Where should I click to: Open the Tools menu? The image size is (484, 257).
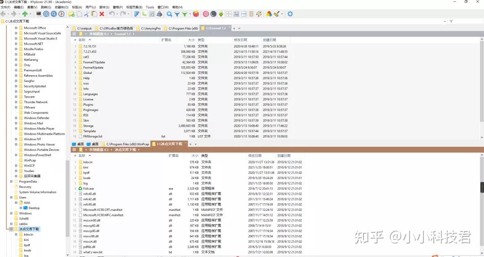coord(150,7)
